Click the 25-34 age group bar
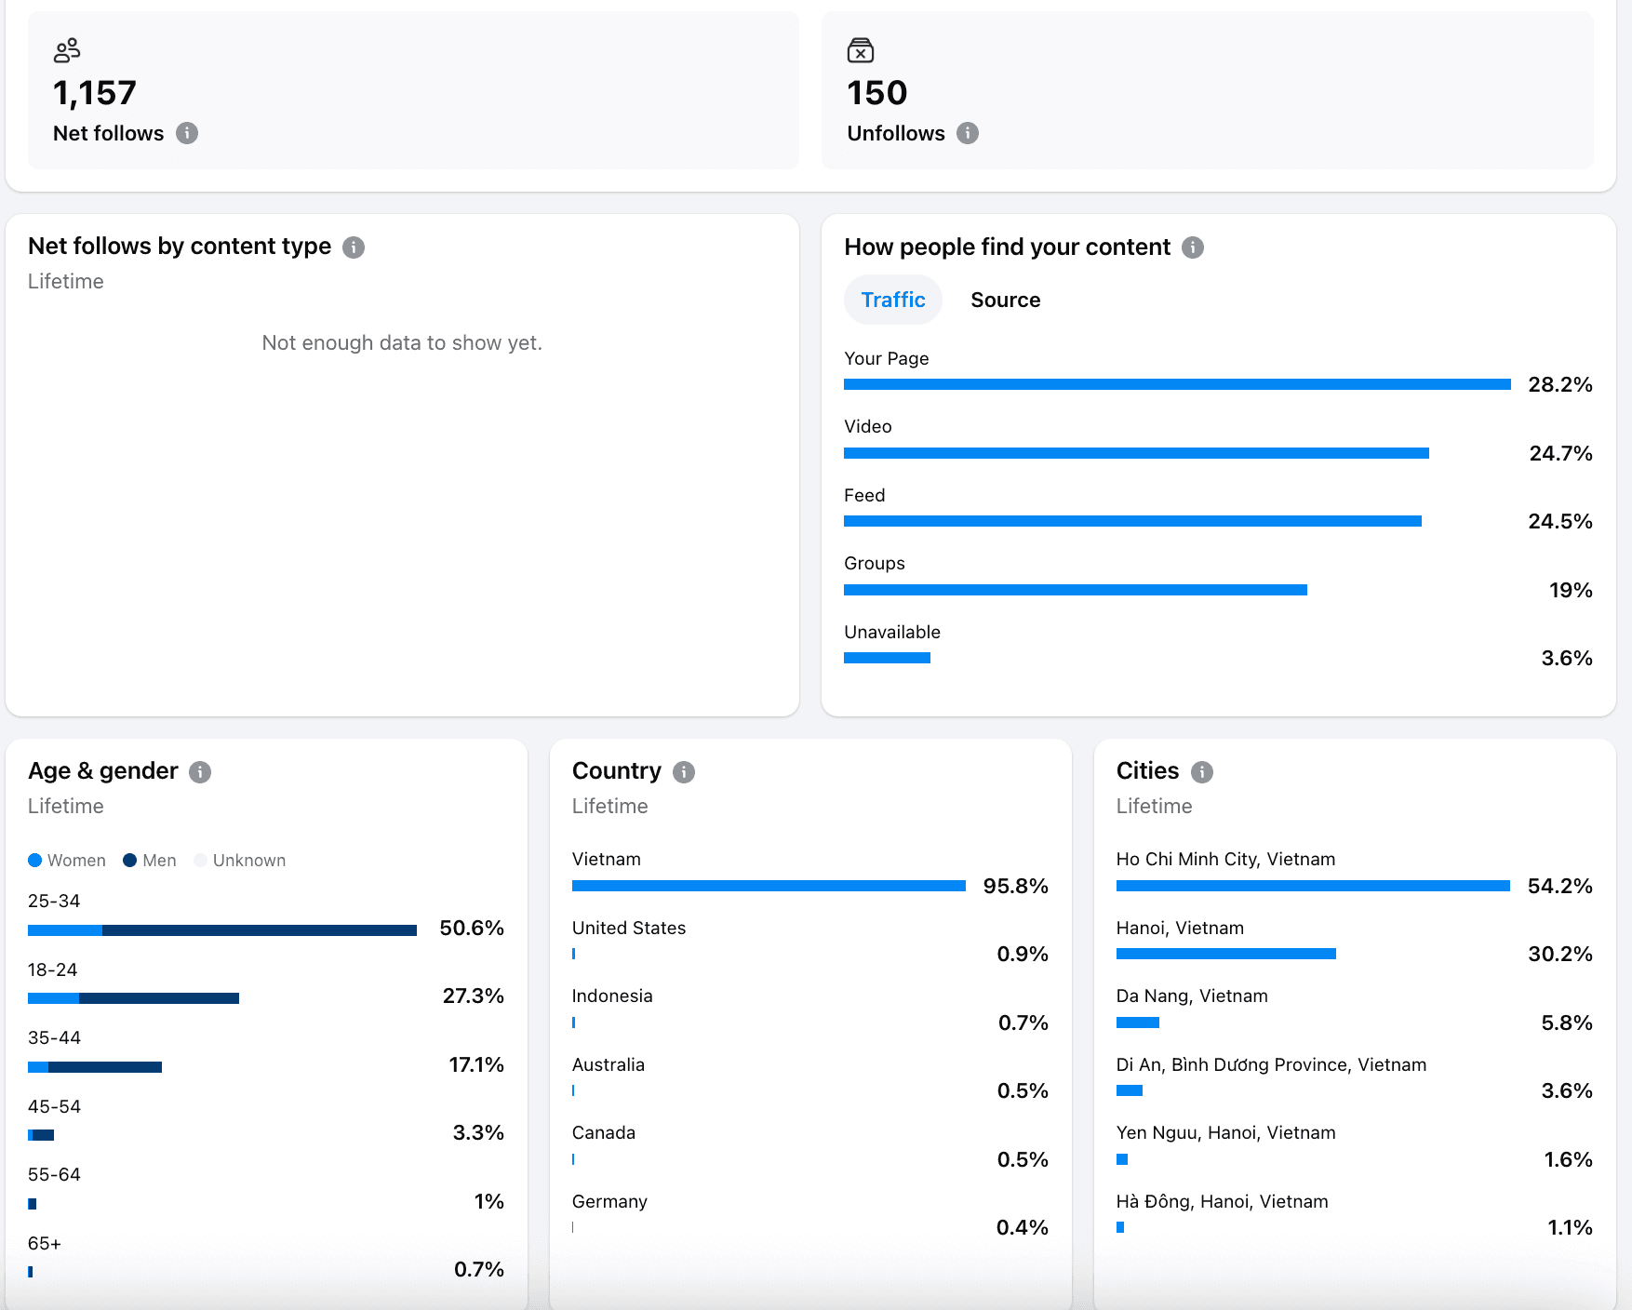This screenshot has height=1310, width=1632. (x=221, y=929)
